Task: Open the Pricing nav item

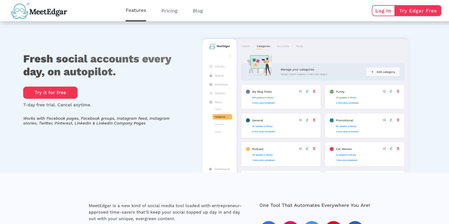Action: [169, 11]
